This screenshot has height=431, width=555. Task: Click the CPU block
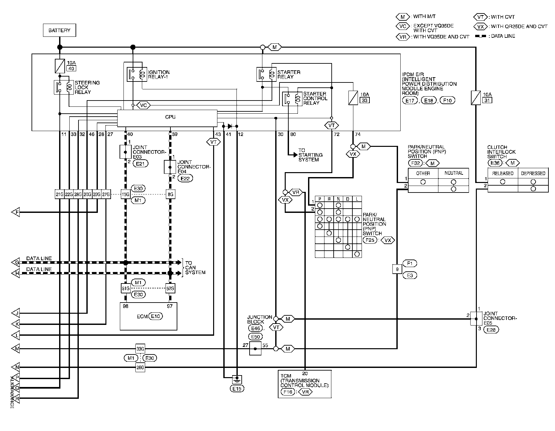[x=167, y=118]
